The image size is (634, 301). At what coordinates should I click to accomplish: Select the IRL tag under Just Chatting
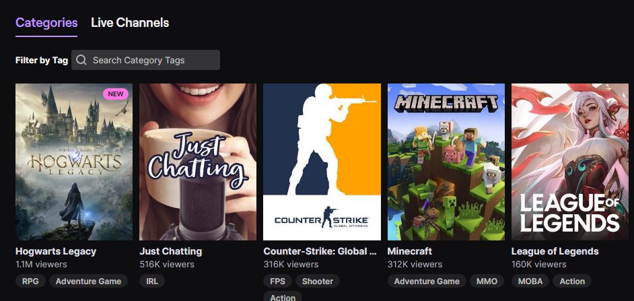pyautogui.click(x=152, y=281)
